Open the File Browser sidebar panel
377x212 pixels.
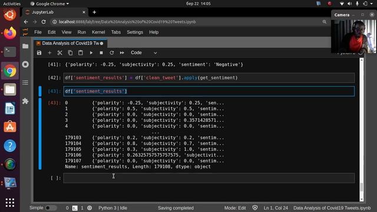click(25, 46)
